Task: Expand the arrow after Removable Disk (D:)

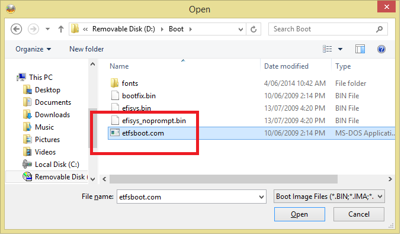Action: tap(162, 29)
